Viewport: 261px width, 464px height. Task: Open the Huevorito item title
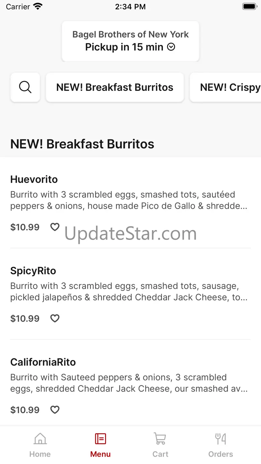pyautogui.click(x=34, y=179)
